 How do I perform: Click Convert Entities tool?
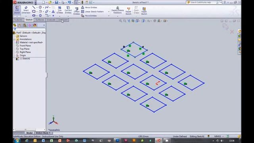68,10
